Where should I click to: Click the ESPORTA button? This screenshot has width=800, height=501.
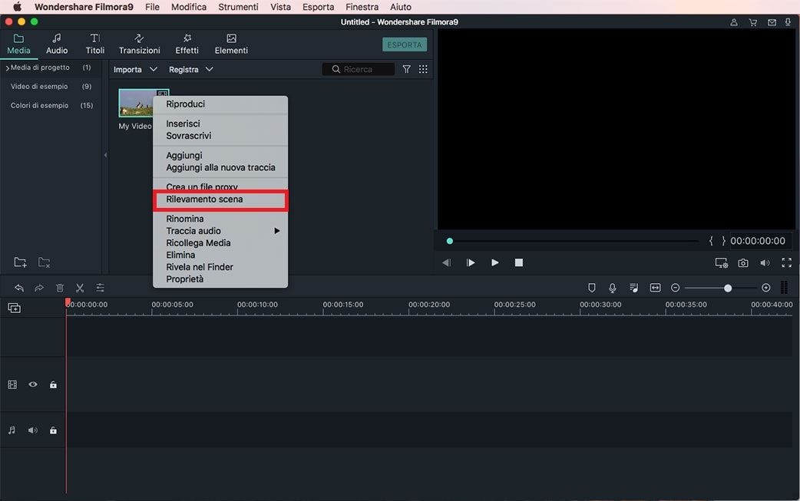405,44
